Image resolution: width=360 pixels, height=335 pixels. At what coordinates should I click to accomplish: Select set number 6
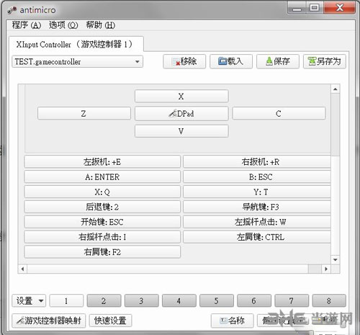tap(254, 300)
